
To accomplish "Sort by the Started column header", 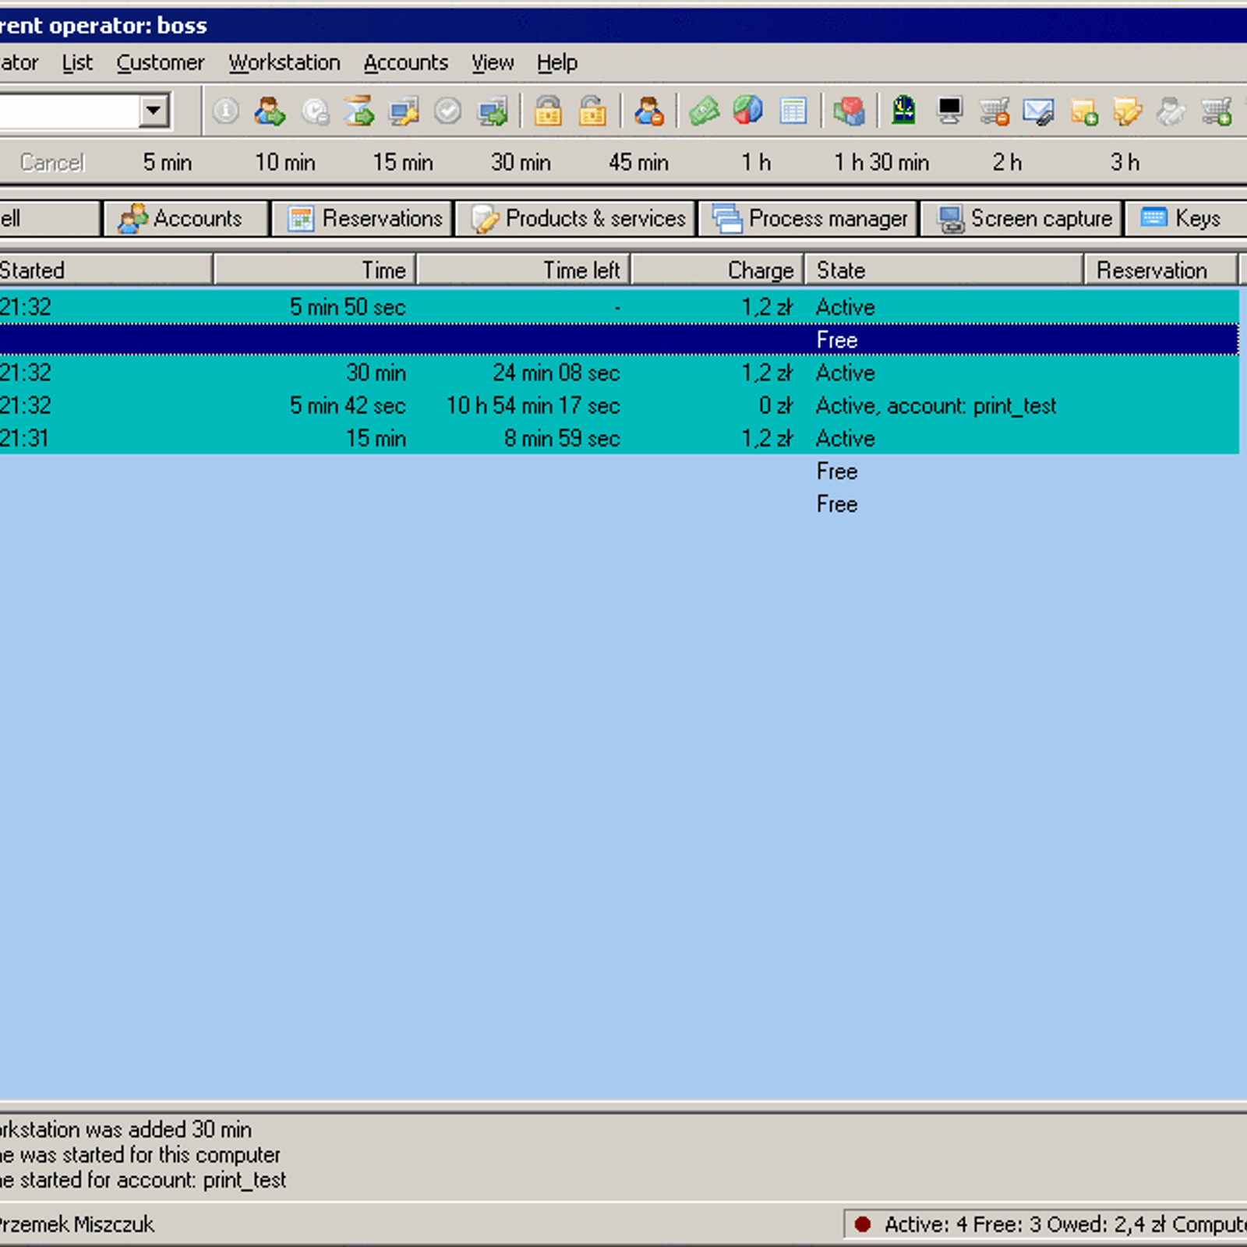I will [x=105, y=270].
